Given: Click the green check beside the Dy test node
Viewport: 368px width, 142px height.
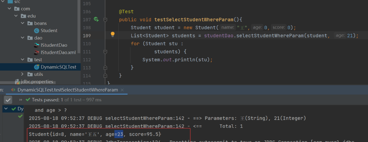Looking at the screenshot, I should point(14,109).
